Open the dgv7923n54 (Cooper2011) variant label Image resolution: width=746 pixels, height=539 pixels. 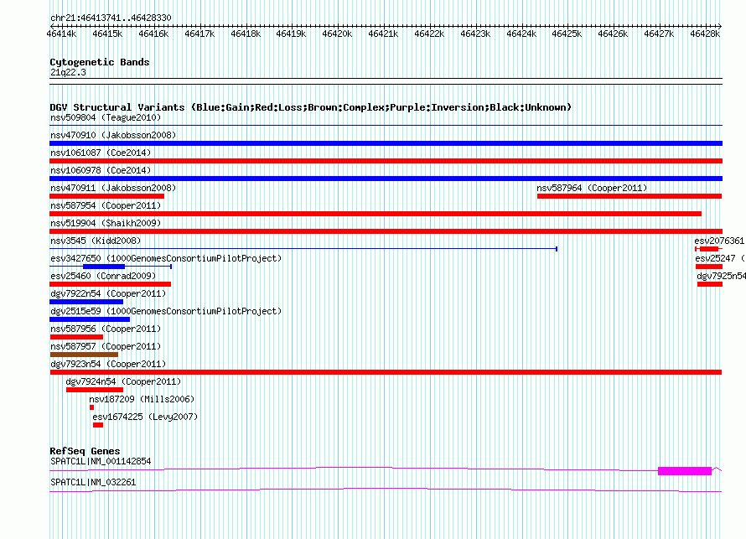pos(108,364)
